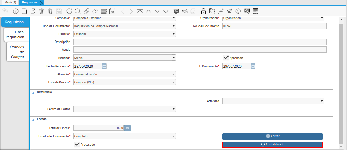Create a new record with the blank page icon

[24, 11]
